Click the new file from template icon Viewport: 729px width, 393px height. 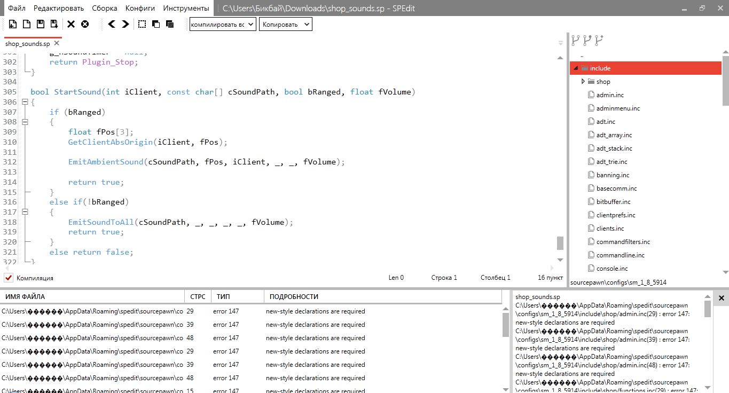tap(12, 24)
